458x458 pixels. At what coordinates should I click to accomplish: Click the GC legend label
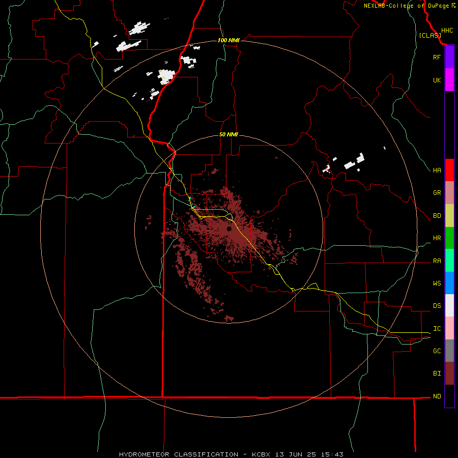437,351
